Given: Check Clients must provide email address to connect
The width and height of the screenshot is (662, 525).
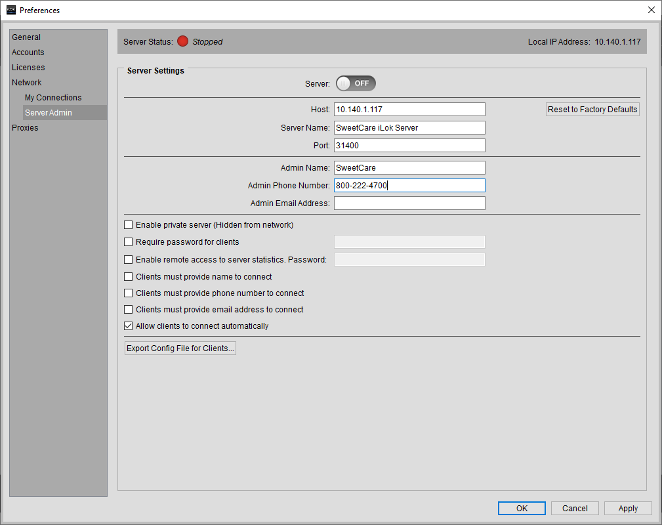Looking at the screenshot, I should (x=128, y=309).
